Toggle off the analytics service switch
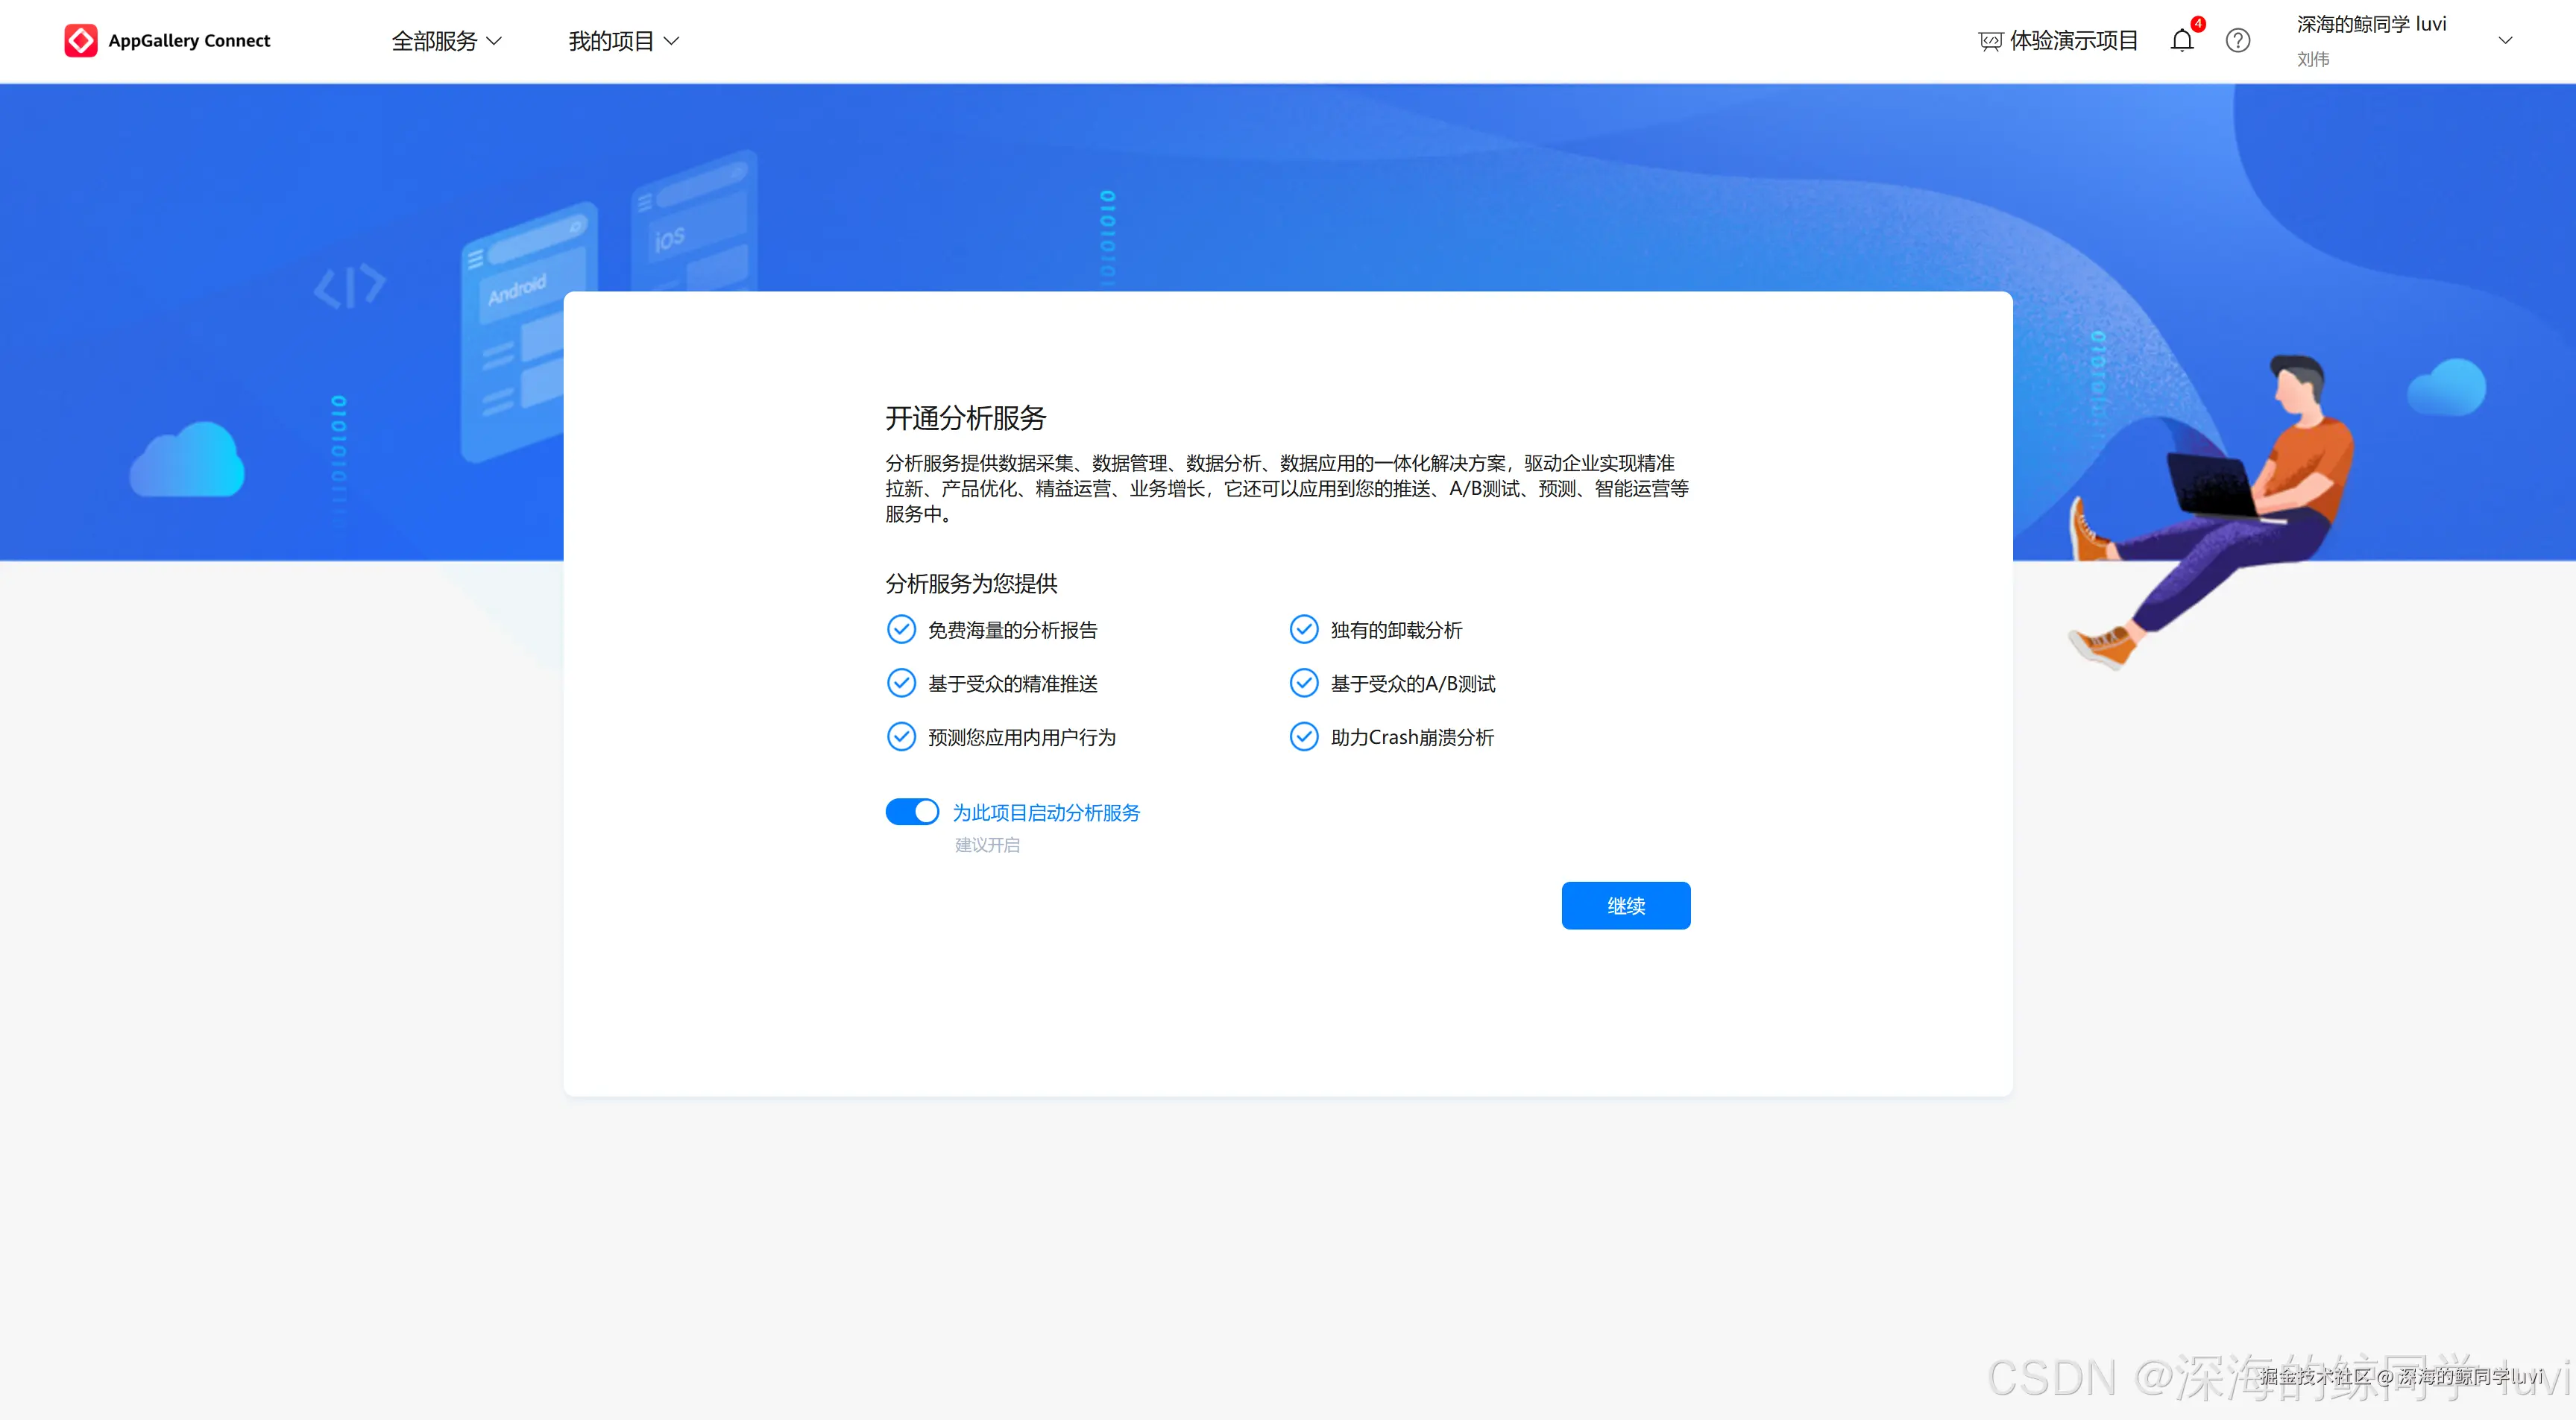Viewport: 2576px width, 1420px height. (912, 811)
